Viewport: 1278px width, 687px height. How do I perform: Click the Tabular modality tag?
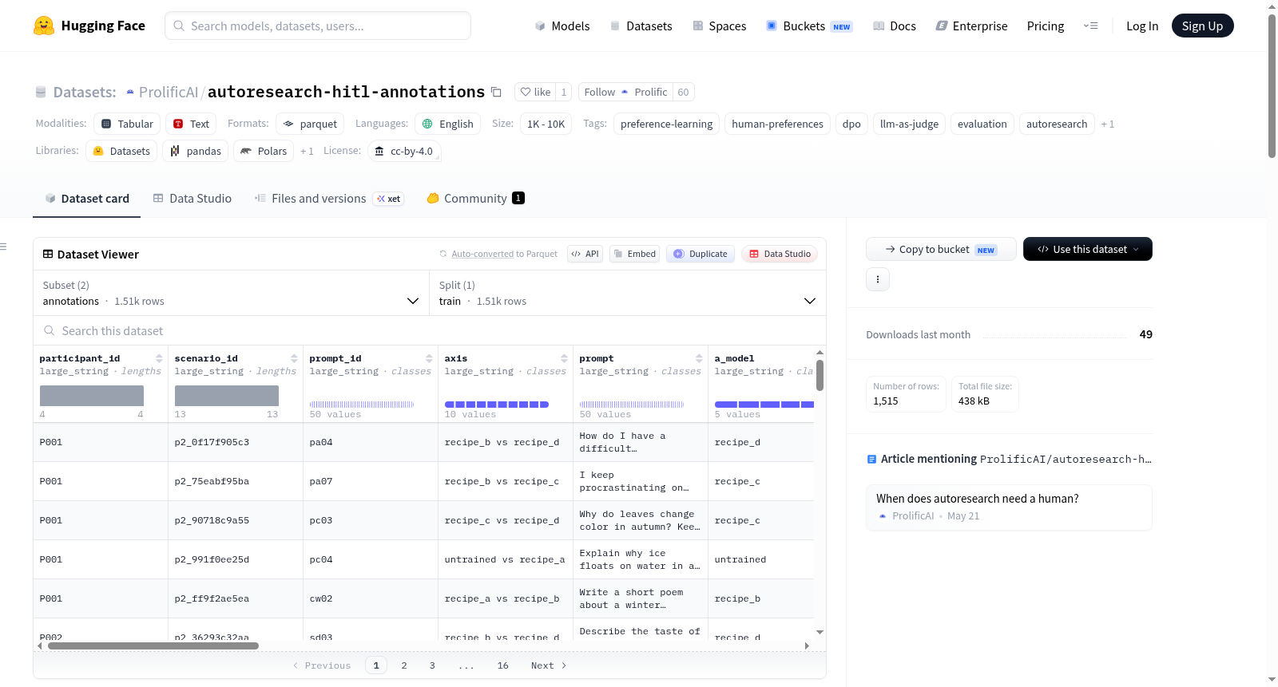[127, 124]
